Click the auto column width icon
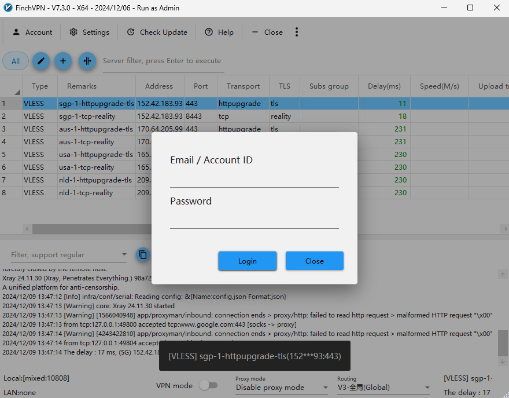 (87, 61)
